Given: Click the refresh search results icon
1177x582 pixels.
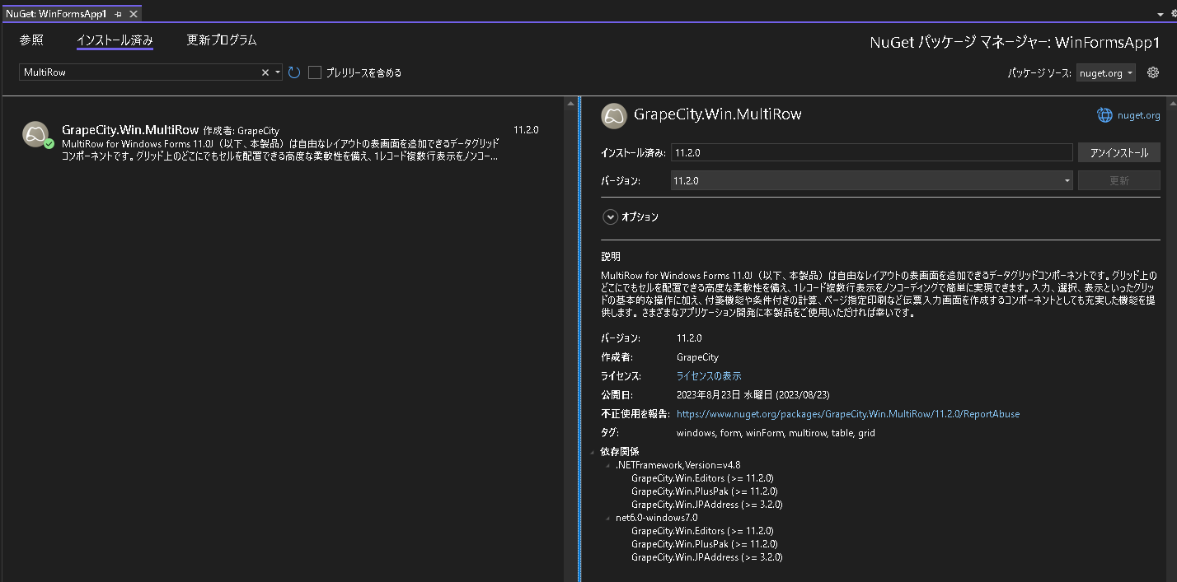Looking at the screenshot, I should click(x=294, y=72).
